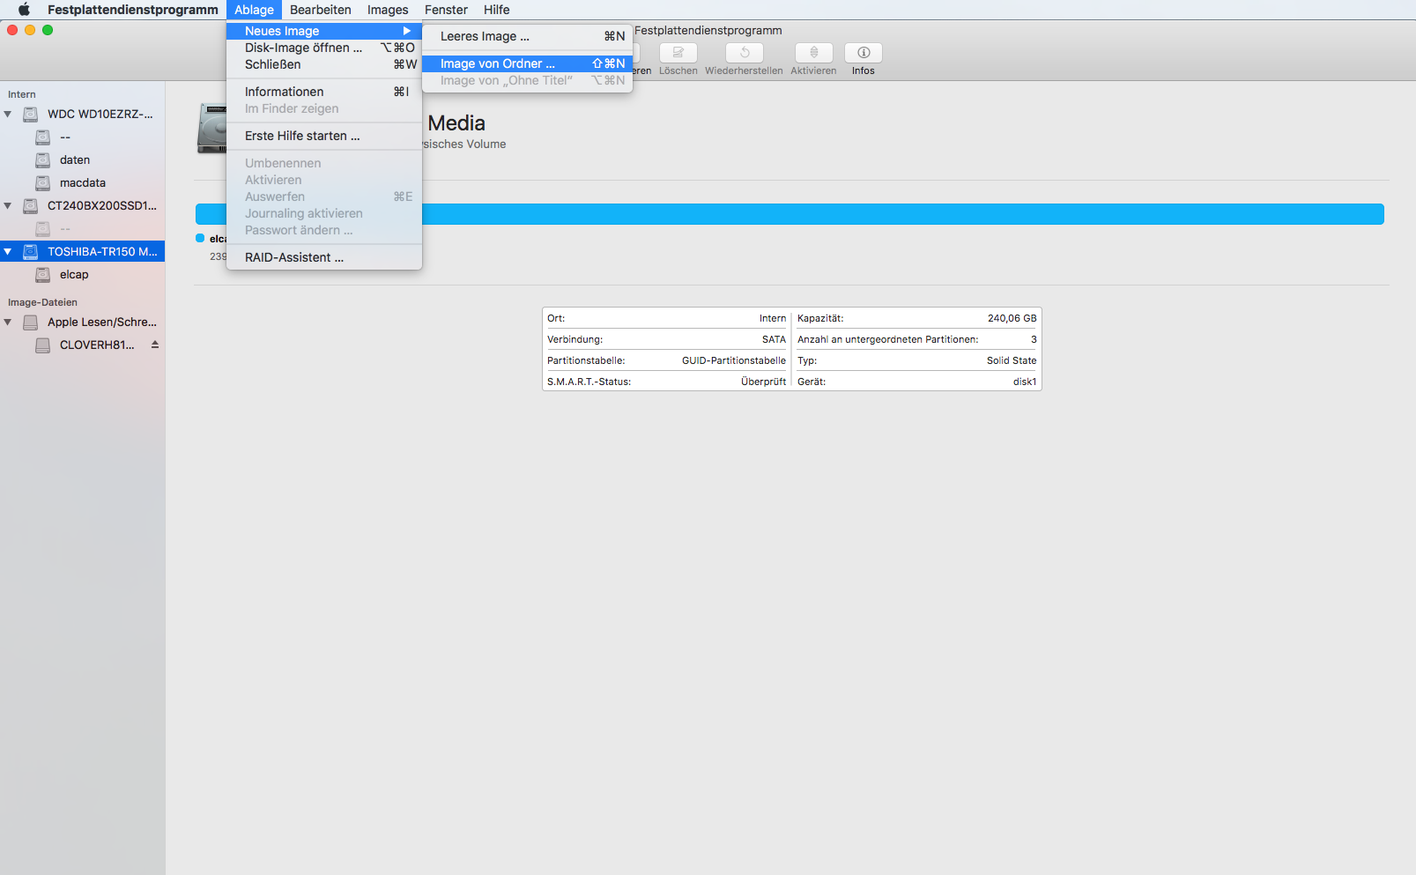Open the Fenster menu
Image resolution: width=1416 pixels, height=875 pixels.
[446, 10]
